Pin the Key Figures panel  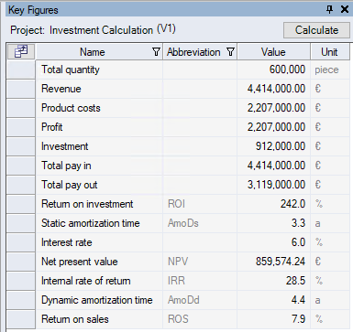click(x=329, y=10)
